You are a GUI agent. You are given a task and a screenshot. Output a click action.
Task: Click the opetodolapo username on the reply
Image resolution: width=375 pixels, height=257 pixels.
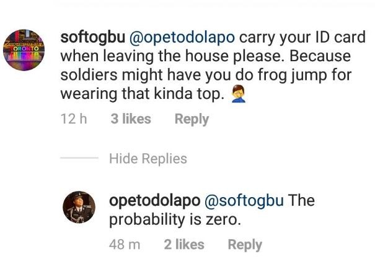[x=152, y=201]
